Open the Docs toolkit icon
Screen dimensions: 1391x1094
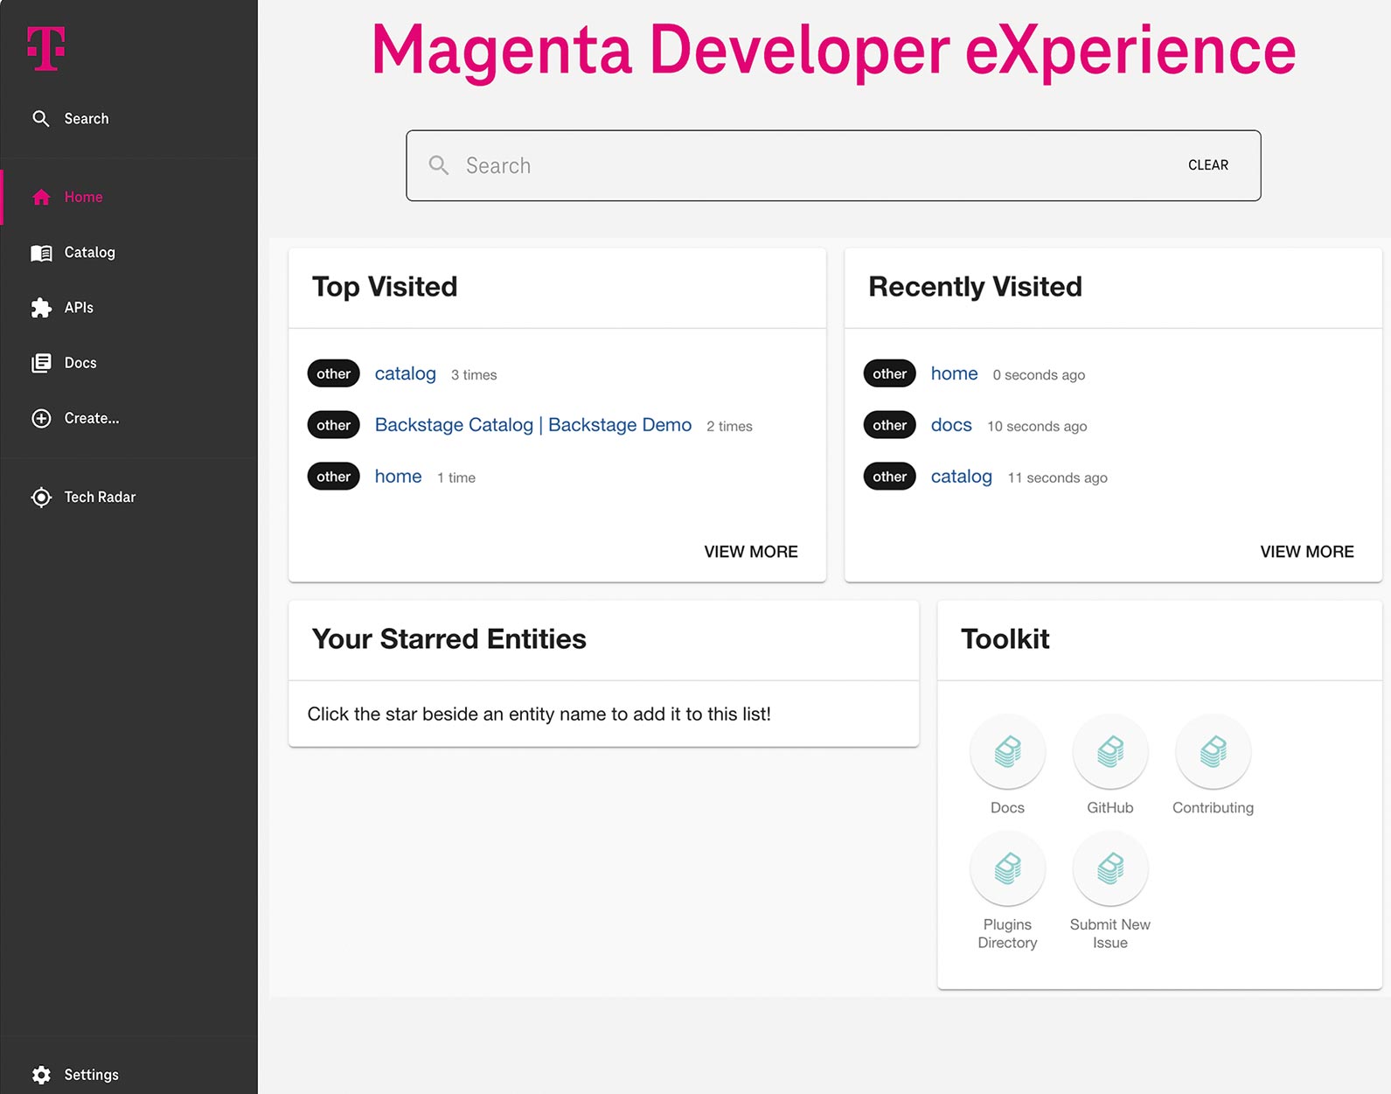[x=1007, y=752]
